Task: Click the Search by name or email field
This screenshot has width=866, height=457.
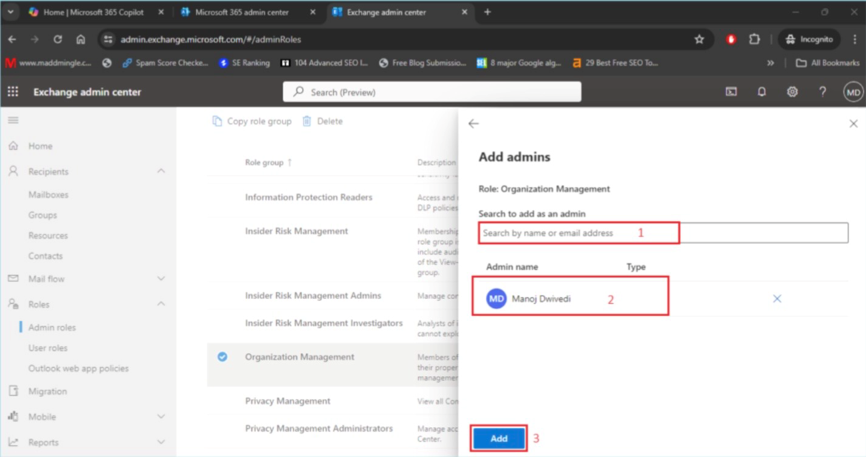Action: pyautogui.click(x=663, y=233)
